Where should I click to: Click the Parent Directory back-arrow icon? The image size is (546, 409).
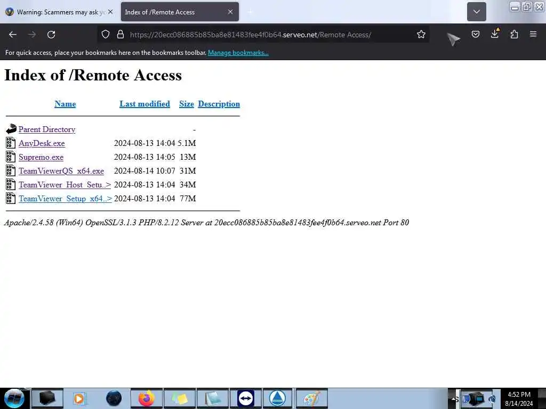[11, 129]
